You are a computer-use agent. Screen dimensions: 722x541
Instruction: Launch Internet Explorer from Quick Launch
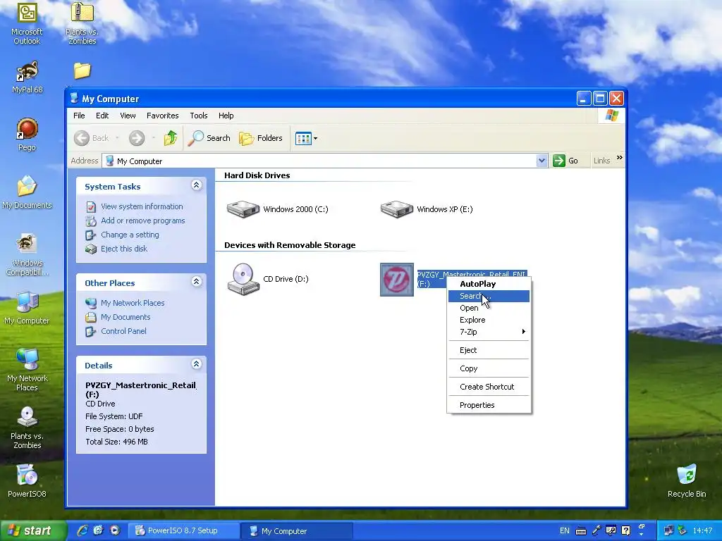pos(82,530)
